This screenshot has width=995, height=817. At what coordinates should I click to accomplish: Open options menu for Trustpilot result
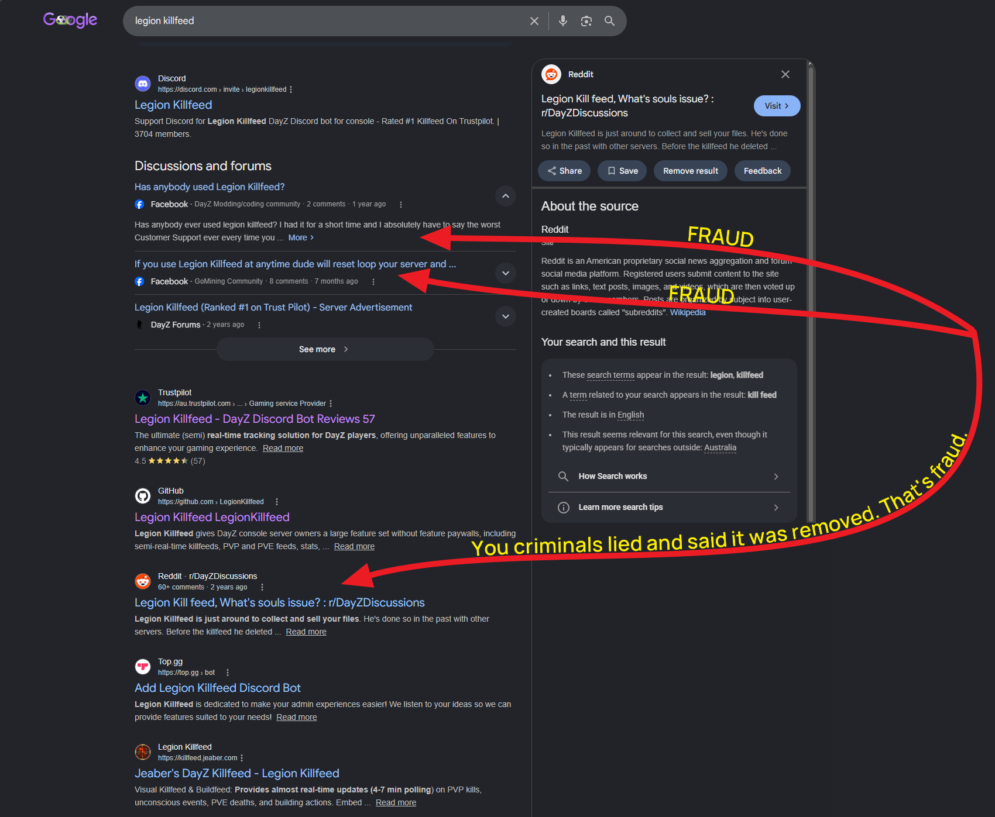point(331,404)
